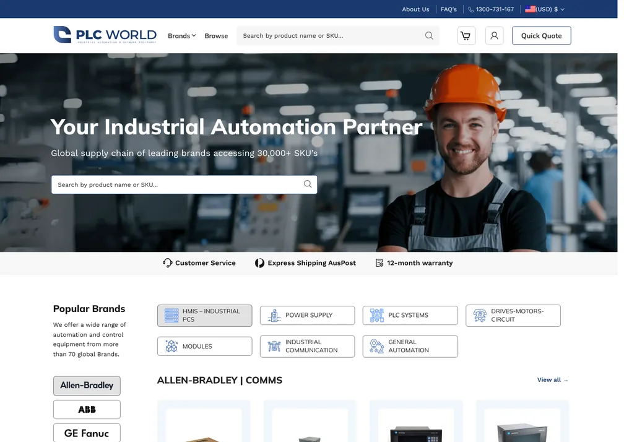Screen dimensions: 624x442
Task: Click the Industrial Communication robot icon
Action: [x=274, y=346]
